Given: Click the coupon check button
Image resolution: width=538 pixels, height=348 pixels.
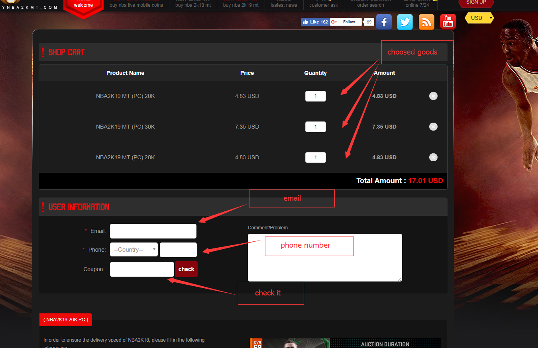Looking at the screenshot, I should coord(186,269).
